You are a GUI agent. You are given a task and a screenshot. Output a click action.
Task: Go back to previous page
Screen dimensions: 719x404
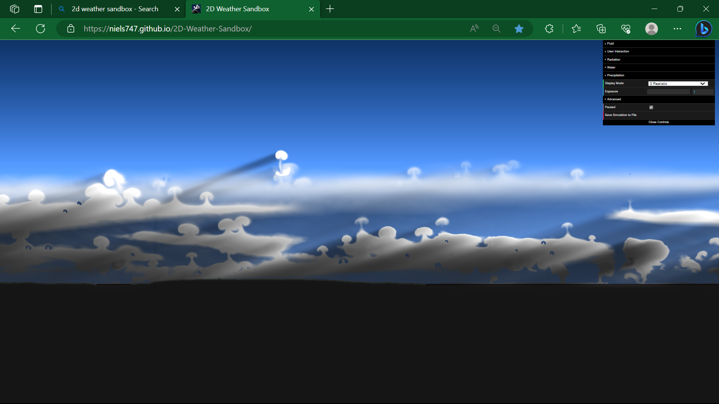click(16, 28)
